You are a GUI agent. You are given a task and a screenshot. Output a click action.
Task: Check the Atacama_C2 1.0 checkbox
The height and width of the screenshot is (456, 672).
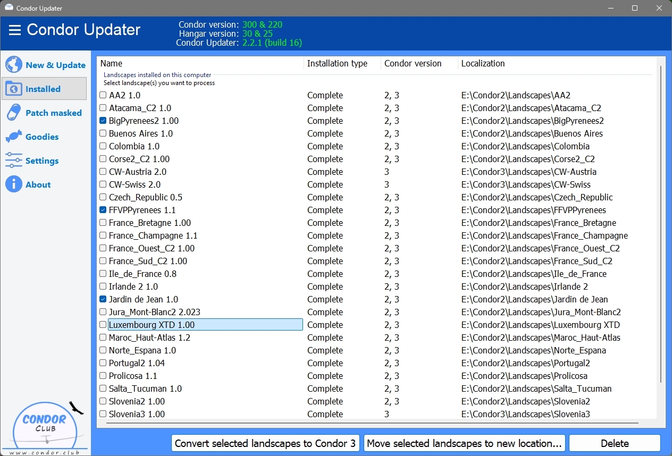click(103, 108)
